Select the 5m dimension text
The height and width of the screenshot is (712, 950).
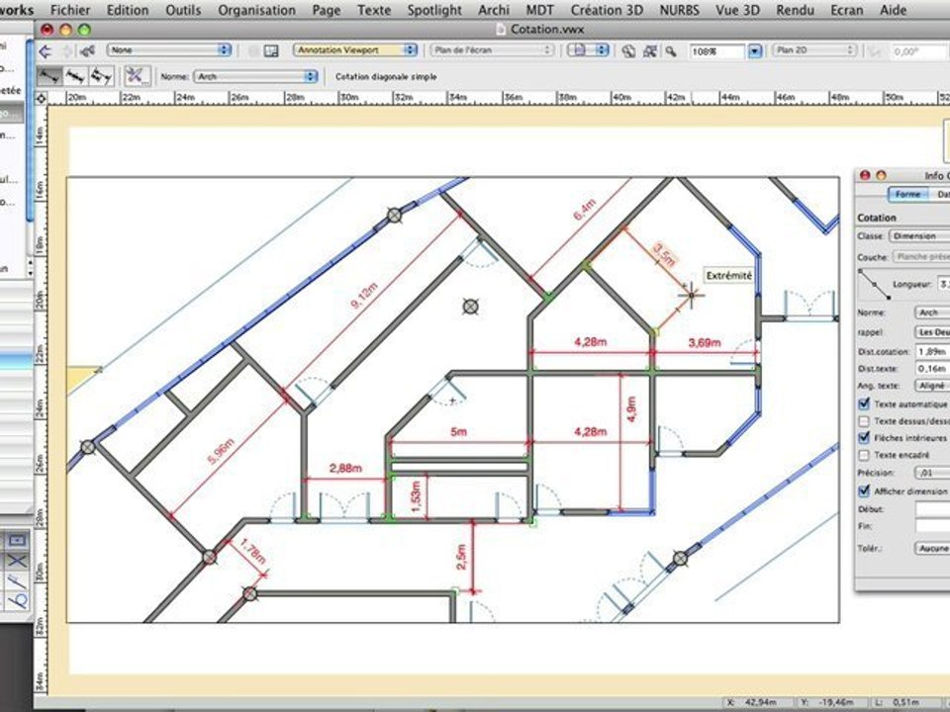coord(458,432)
